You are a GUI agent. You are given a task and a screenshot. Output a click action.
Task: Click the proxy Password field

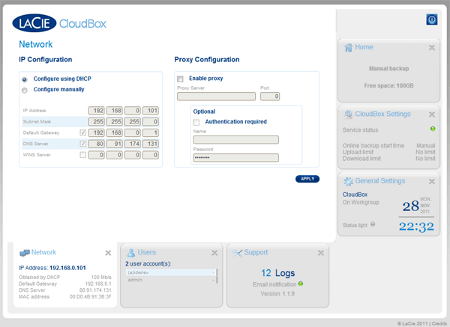point(236,158)
